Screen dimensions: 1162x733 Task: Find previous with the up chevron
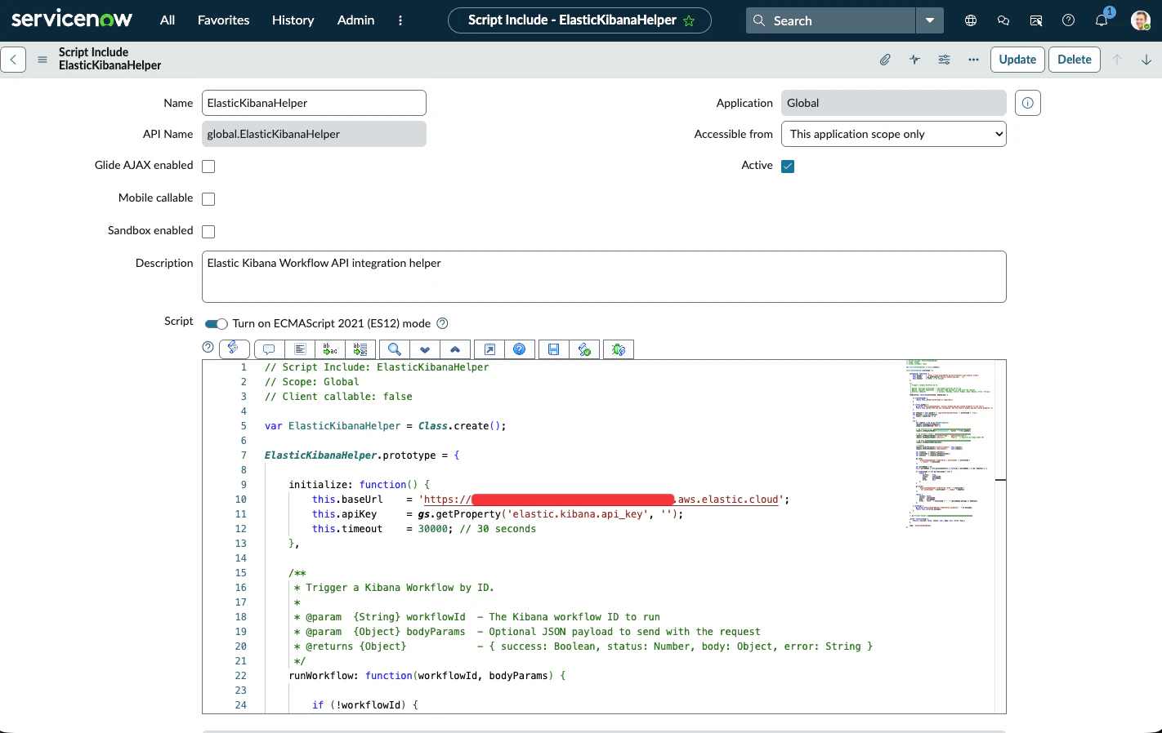(455, 349)
